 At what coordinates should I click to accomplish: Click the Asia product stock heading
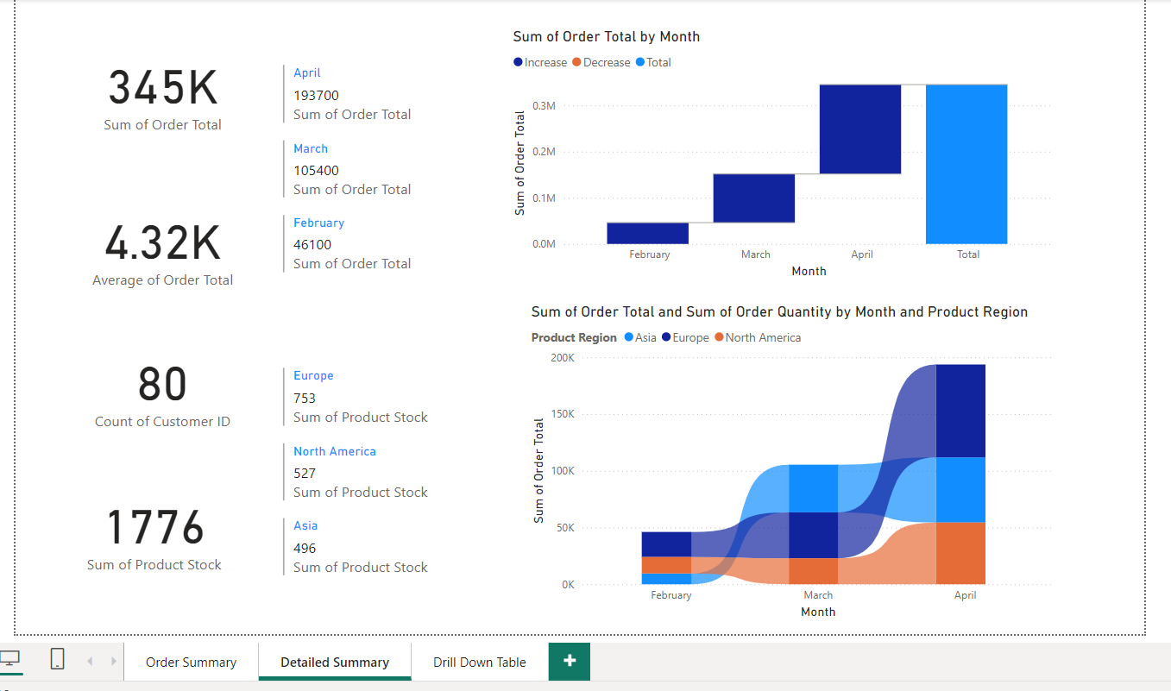pyautogui.click(x=305, y=525)
